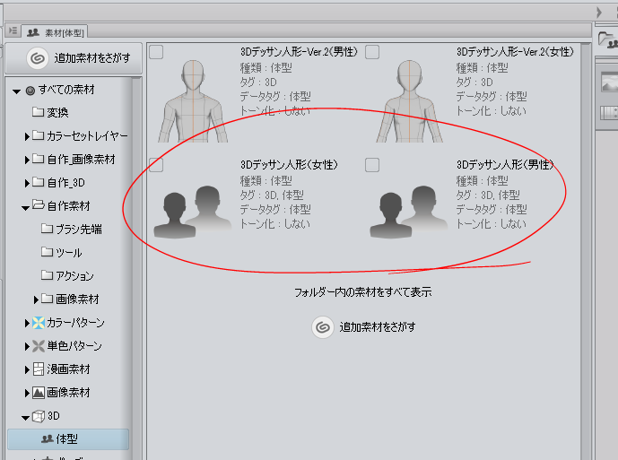Image resolution: width=618 pixels, height=460 pixels.
Task: Click the title text 3Dデッサン人形-Ver.2(男性)
Action: pyautogui.click(x=299, y=52)
